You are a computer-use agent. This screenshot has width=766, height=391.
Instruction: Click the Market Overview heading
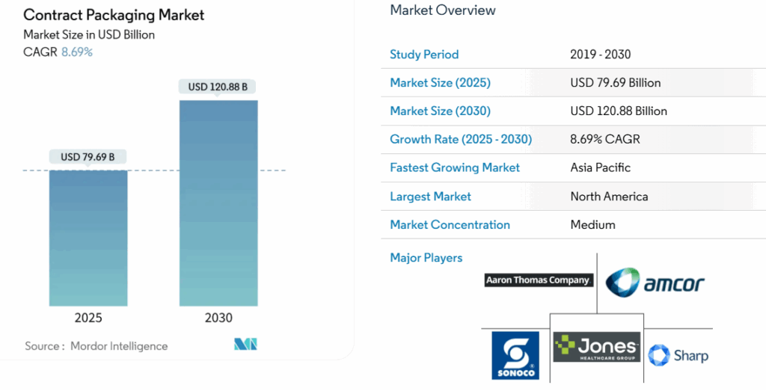tap(443, 10)
